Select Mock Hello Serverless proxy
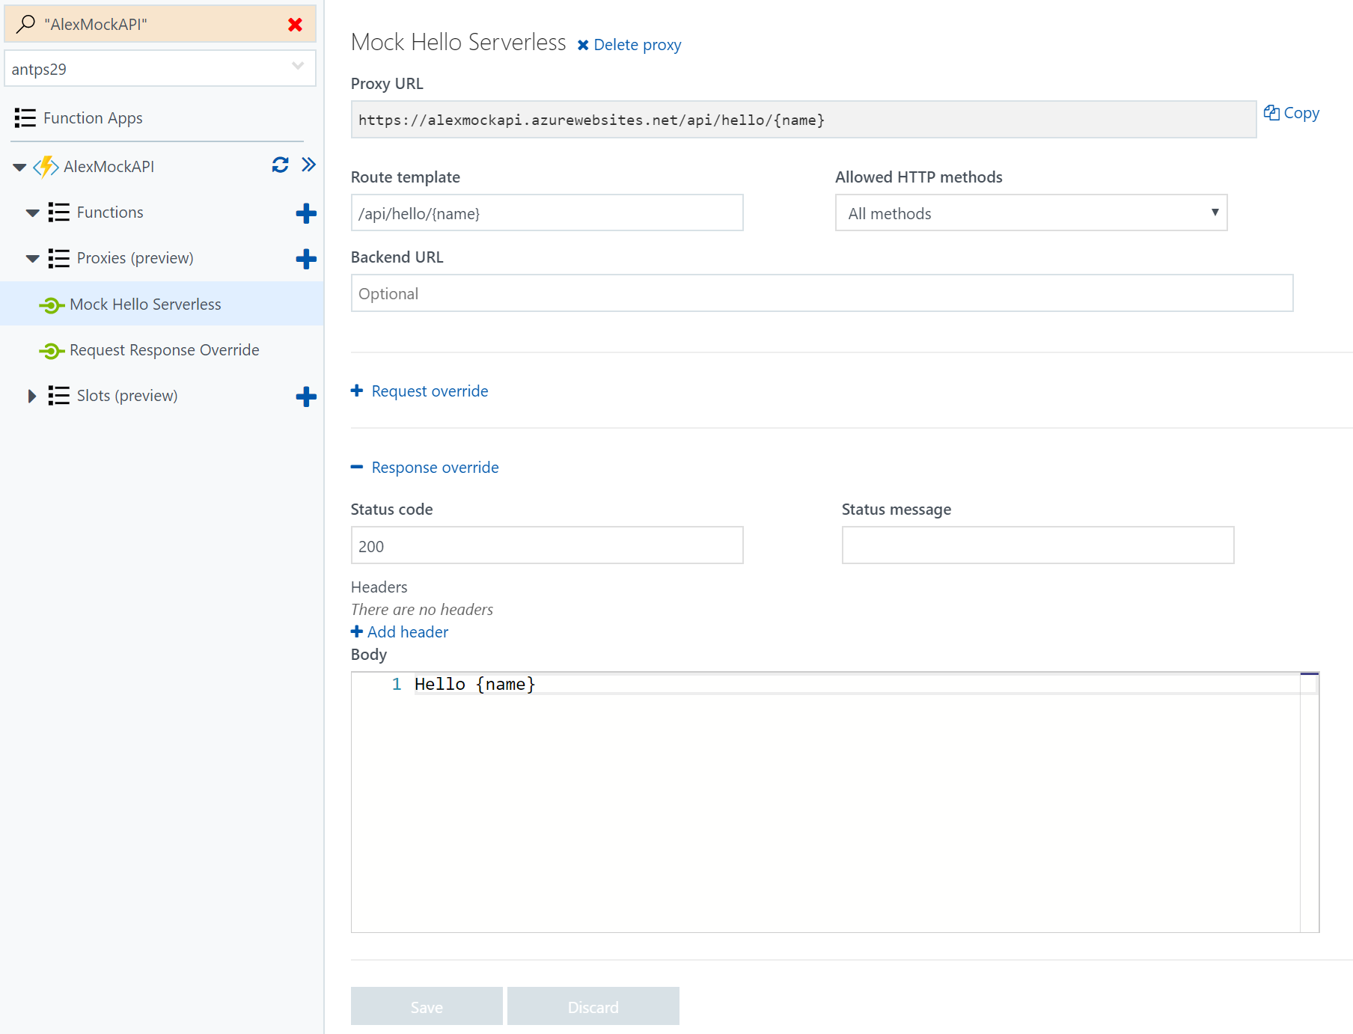 pyautogui.click(x=145, y=305)
